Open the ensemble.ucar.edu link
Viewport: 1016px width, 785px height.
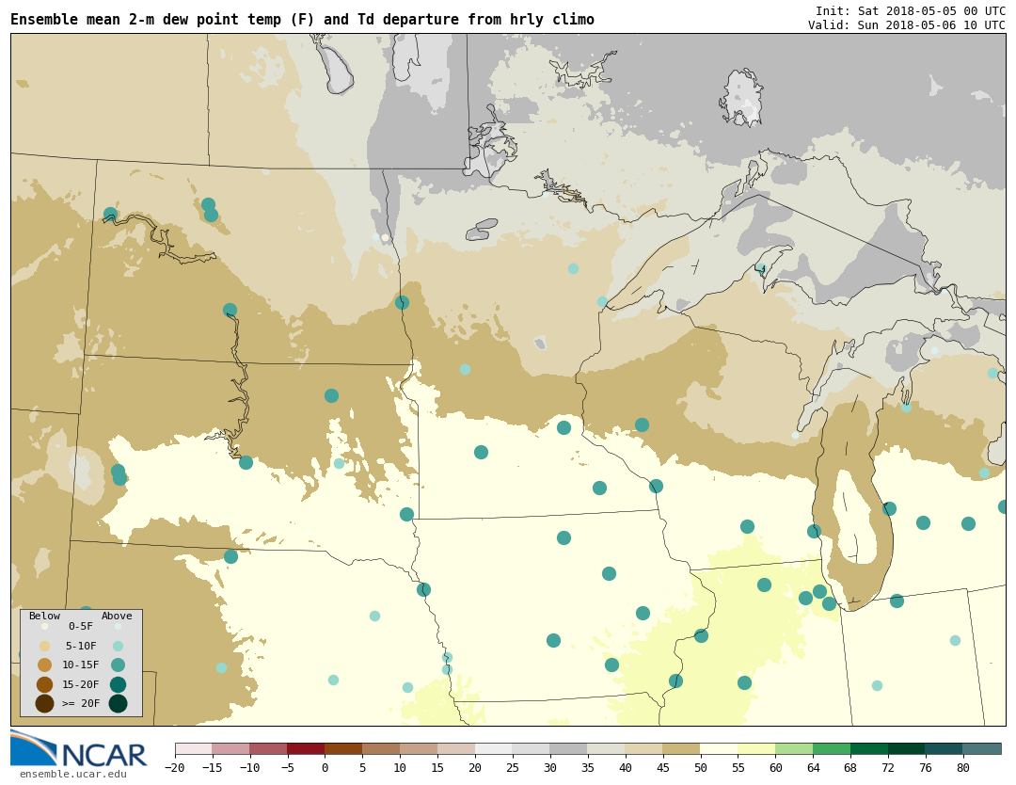[72, 775]
